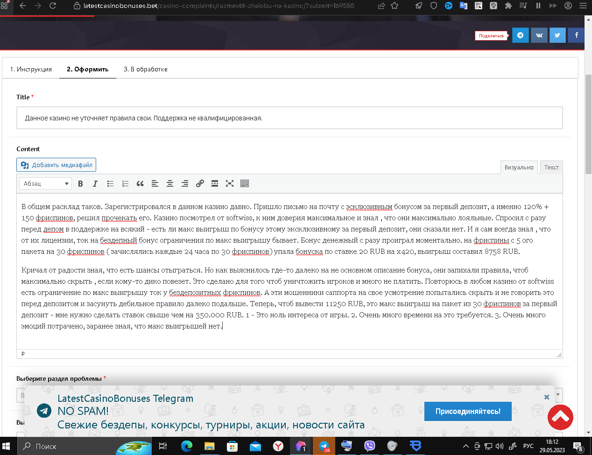The height and width of the screenshot is (455, 592).
Task: Open the QR code extension icon
Action: [x=479, y=6]
